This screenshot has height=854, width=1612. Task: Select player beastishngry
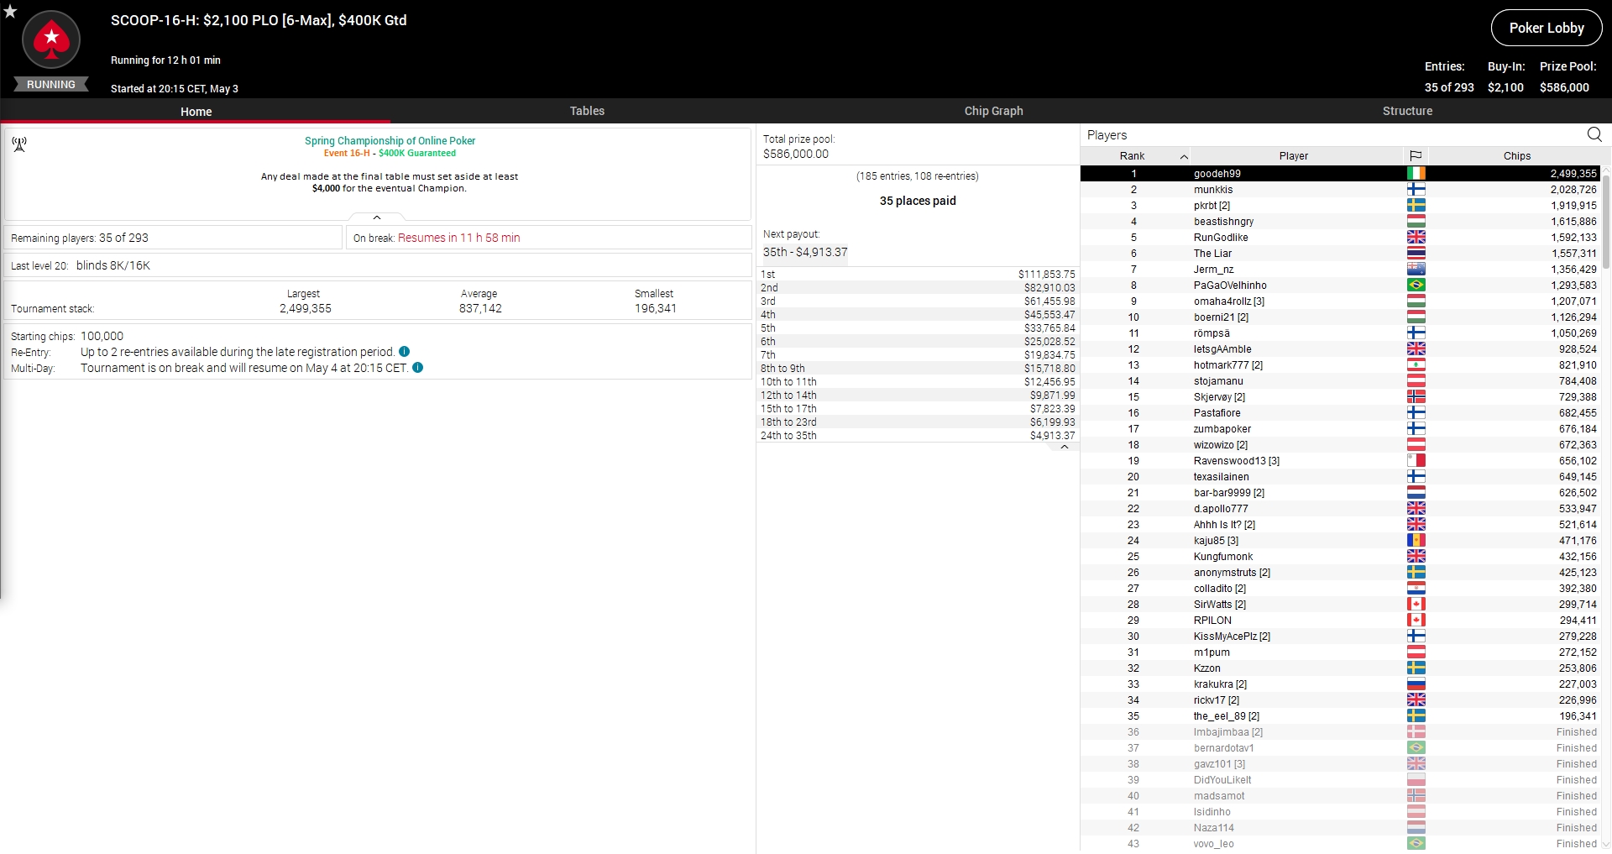point(1341,222)
